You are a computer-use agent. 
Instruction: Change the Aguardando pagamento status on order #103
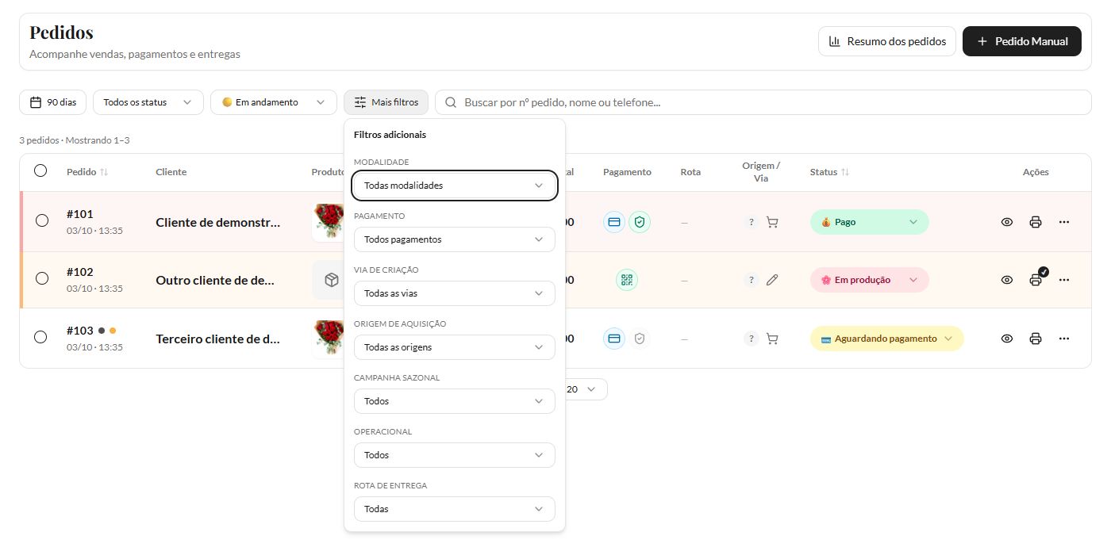point(886,339)
